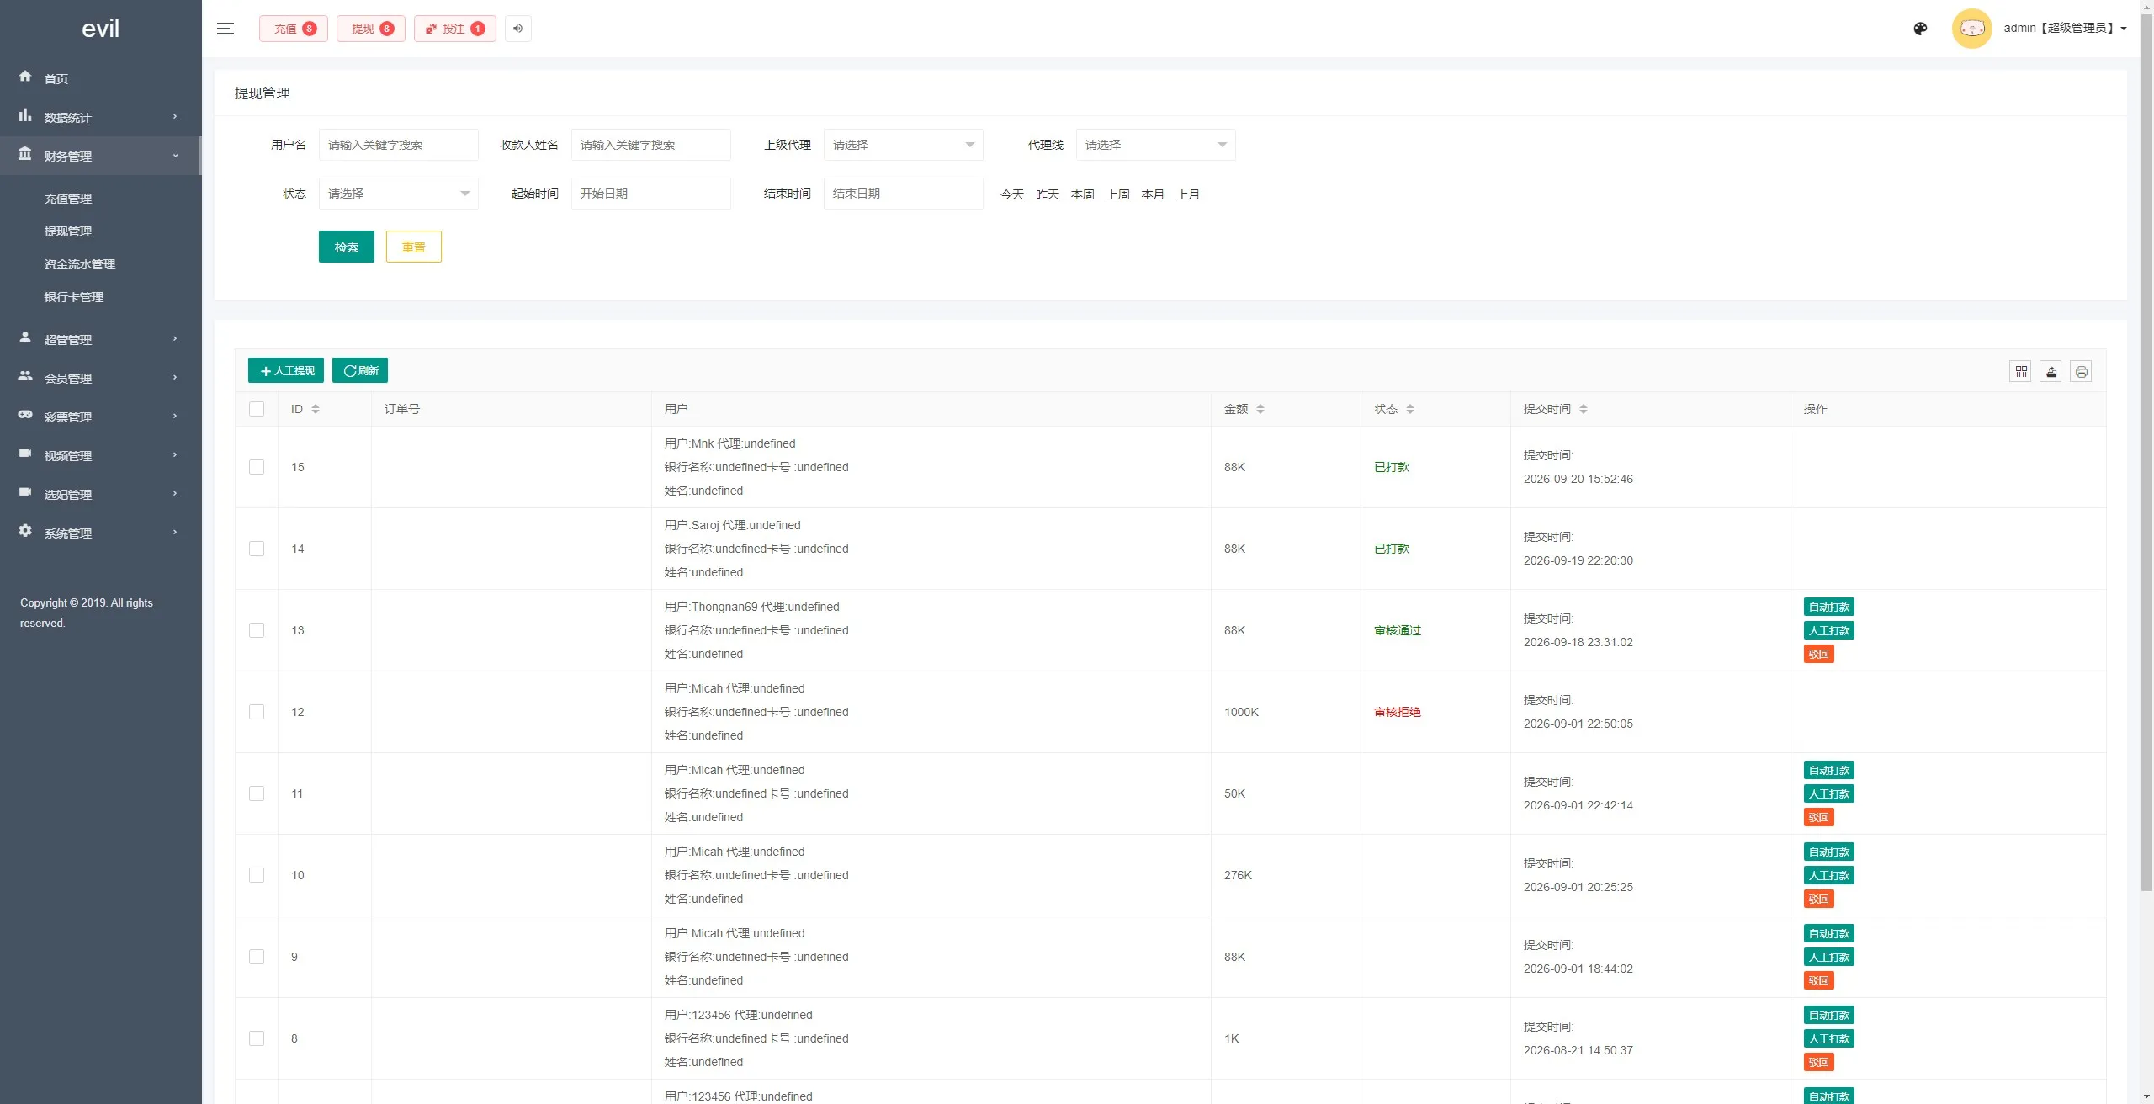Open 银行卡管理 submenu item
The height and width of the screenshot is (1104, 2154).
click(74, 297)
